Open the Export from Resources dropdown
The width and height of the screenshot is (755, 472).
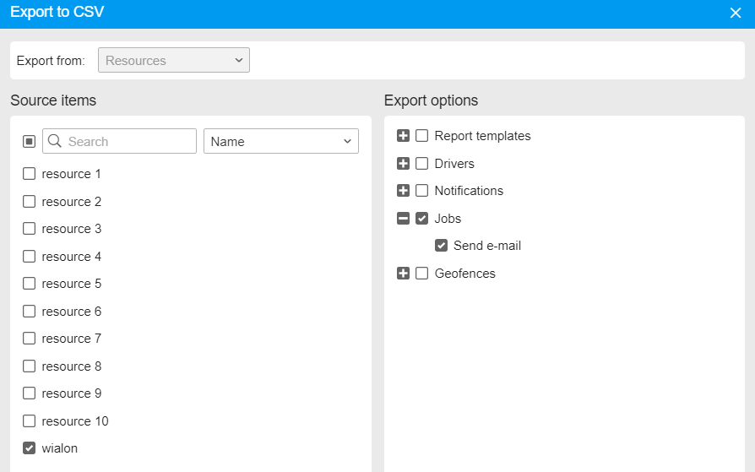(174, 61)
